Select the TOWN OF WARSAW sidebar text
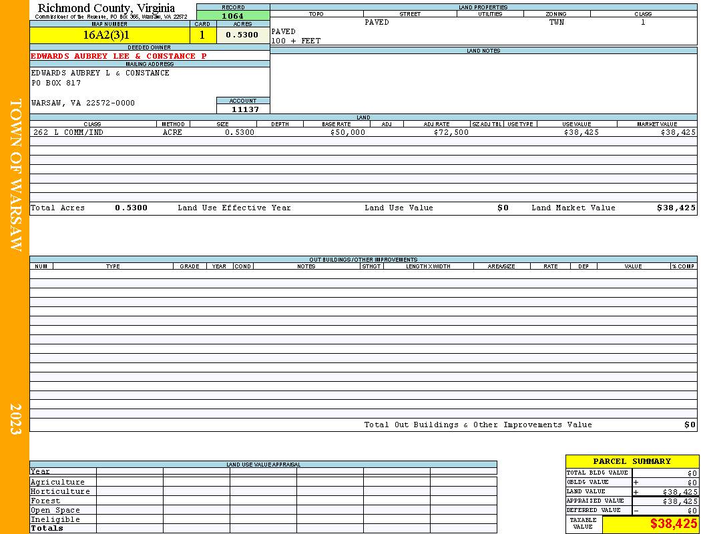Screen dimensions: 701x534 click(15, 175)
